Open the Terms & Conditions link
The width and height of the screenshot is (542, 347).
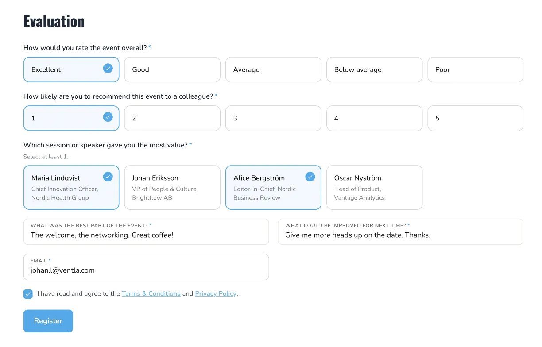pos(151,293)
